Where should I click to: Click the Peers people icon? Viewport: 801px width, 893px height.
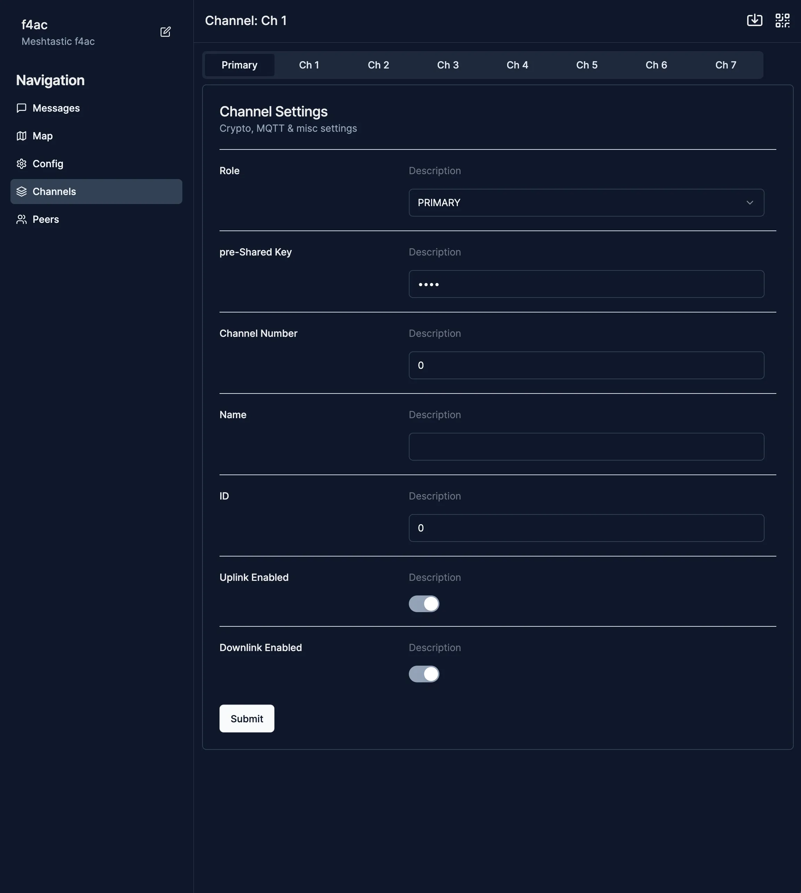21,219
